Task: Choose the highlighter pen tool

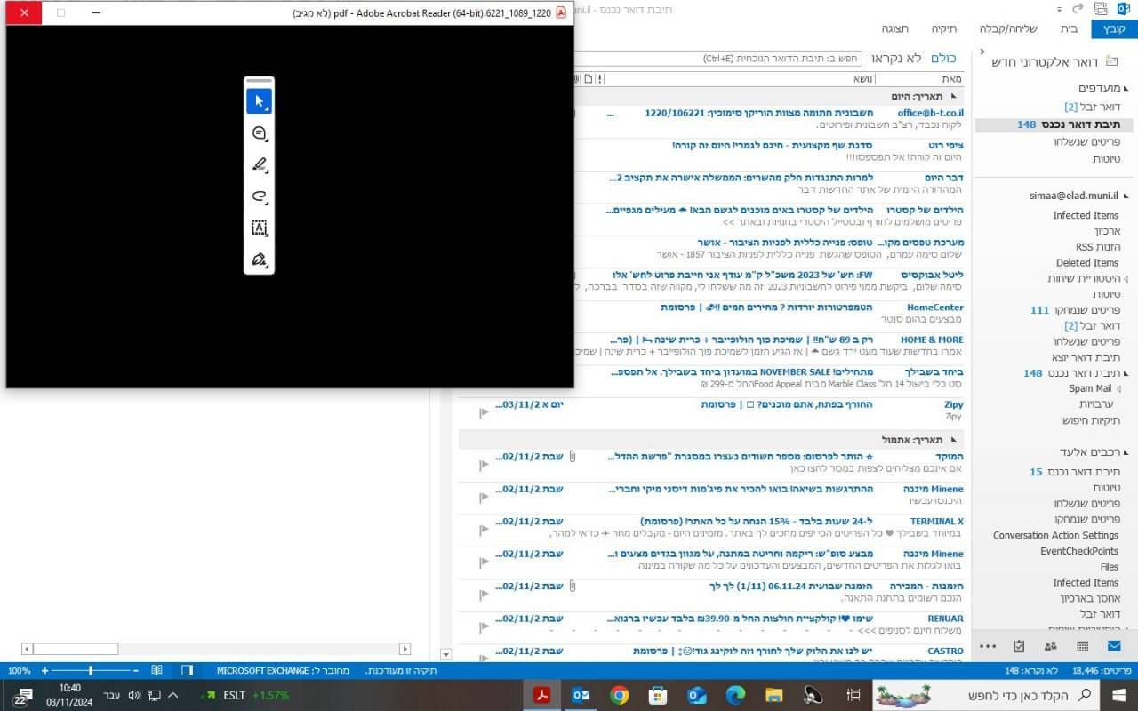Action: pyautogui.click(x=259, y=165)
